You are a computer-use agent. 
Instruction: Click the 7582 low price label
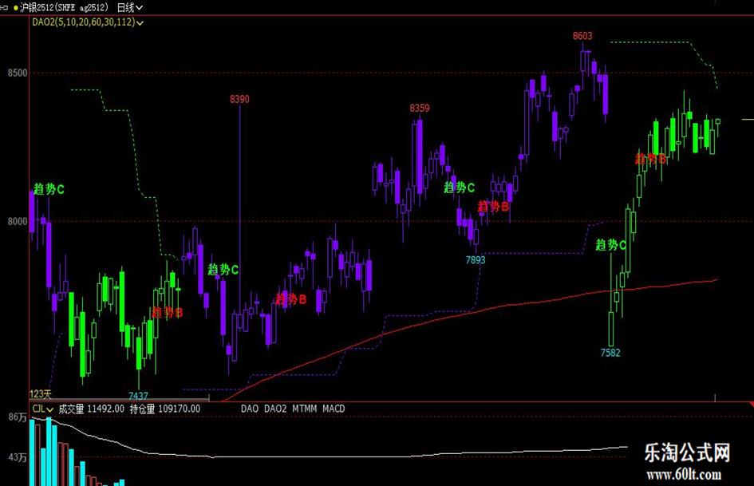(610, 353)
